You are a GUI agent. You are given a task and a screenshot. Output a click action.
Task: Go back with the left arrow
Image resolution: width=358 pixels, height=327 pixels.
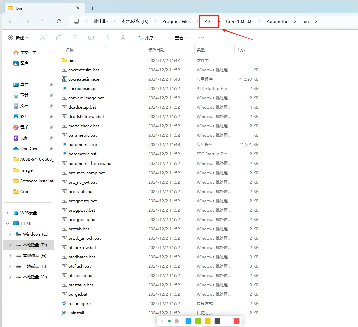11,21
